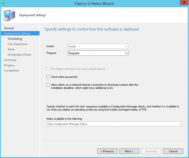Viewport: 189px width, 158px height.
Task: Click the green arrow wizard icon in title bar
Action: click(3, 3)
